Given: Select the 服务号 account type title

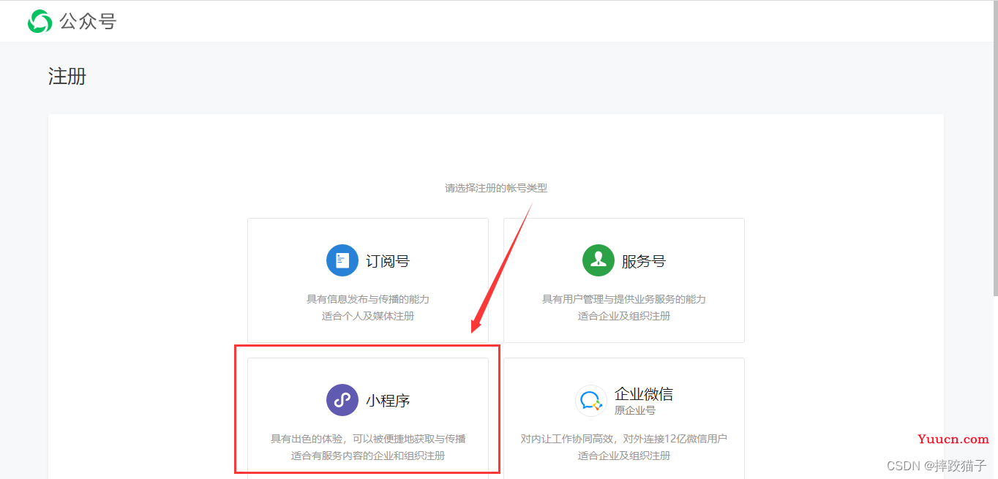Looking at the screenshot, I should click(644, 261).
